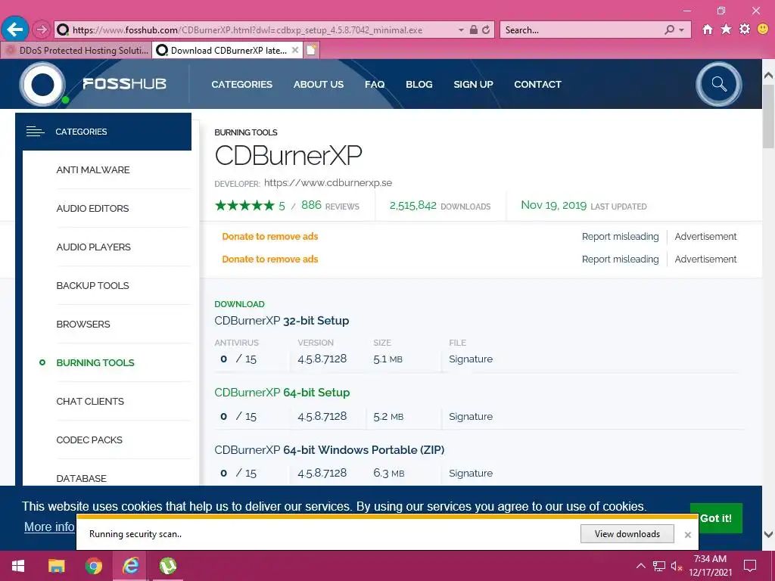The image size is (775, 581).
Task: Open Signature for 64-bit Portable ZIP
Action: (471, 474)
